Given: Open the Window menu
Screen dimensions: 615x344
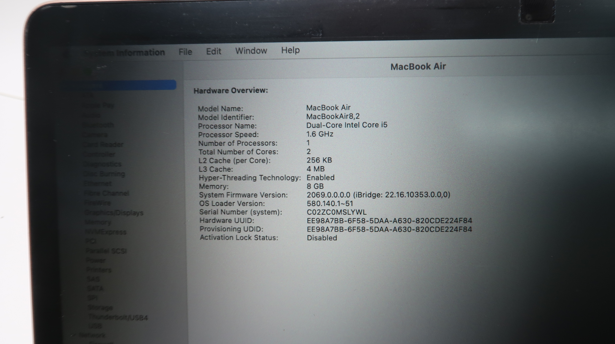Looking at the screenshot, I should [251, 51].
